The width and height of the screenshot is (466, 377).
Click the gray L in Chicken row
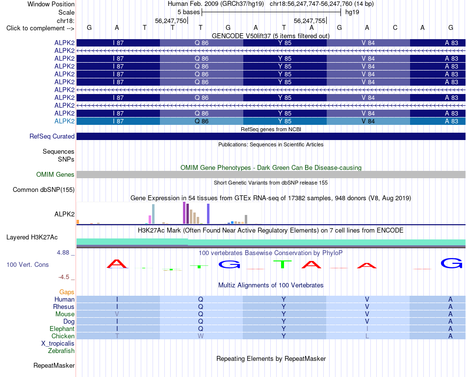[367, 336]
